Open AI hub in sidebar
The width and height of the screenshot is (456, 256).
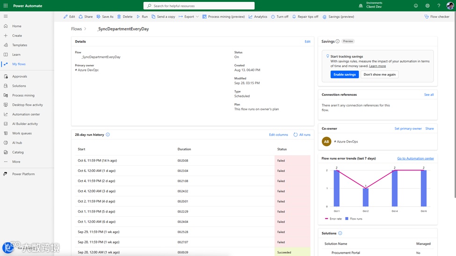[17, 142]
